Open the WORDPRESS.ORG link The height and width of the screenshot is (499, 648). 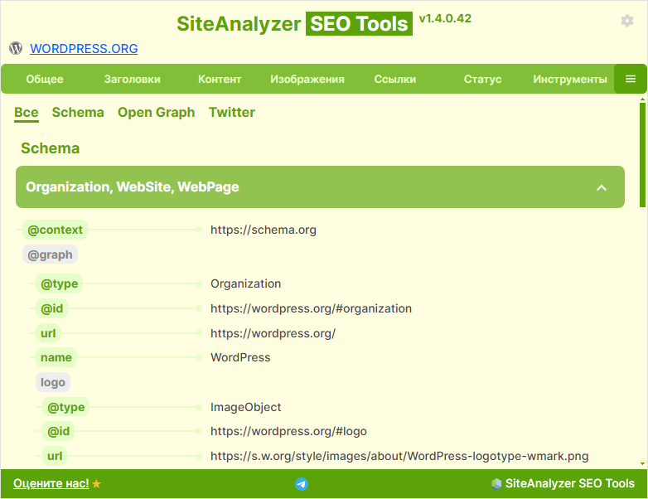(x=84, y=49)
